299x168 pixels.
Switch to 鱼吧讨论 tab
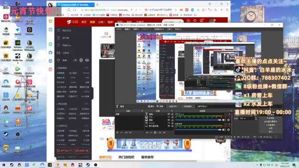pos(105,157)
